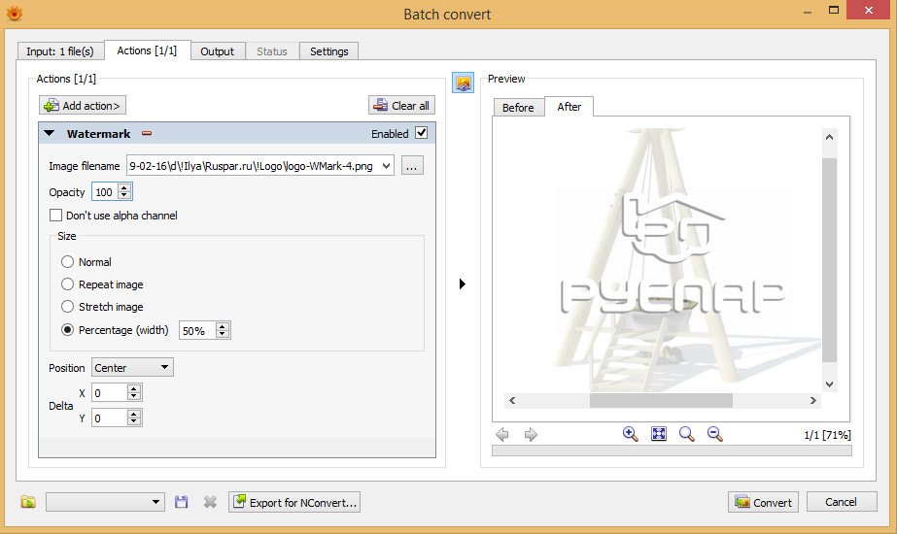Click the black arrow to collapse preview panel
Image resolution: width=897 pixels, height=534 pixels.
click(463, 284)
